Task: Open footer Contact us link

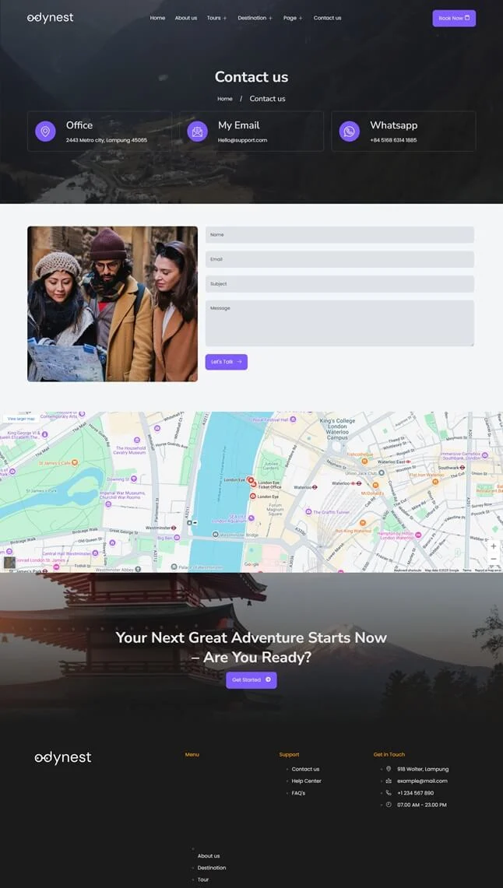Action: (305, 769)
